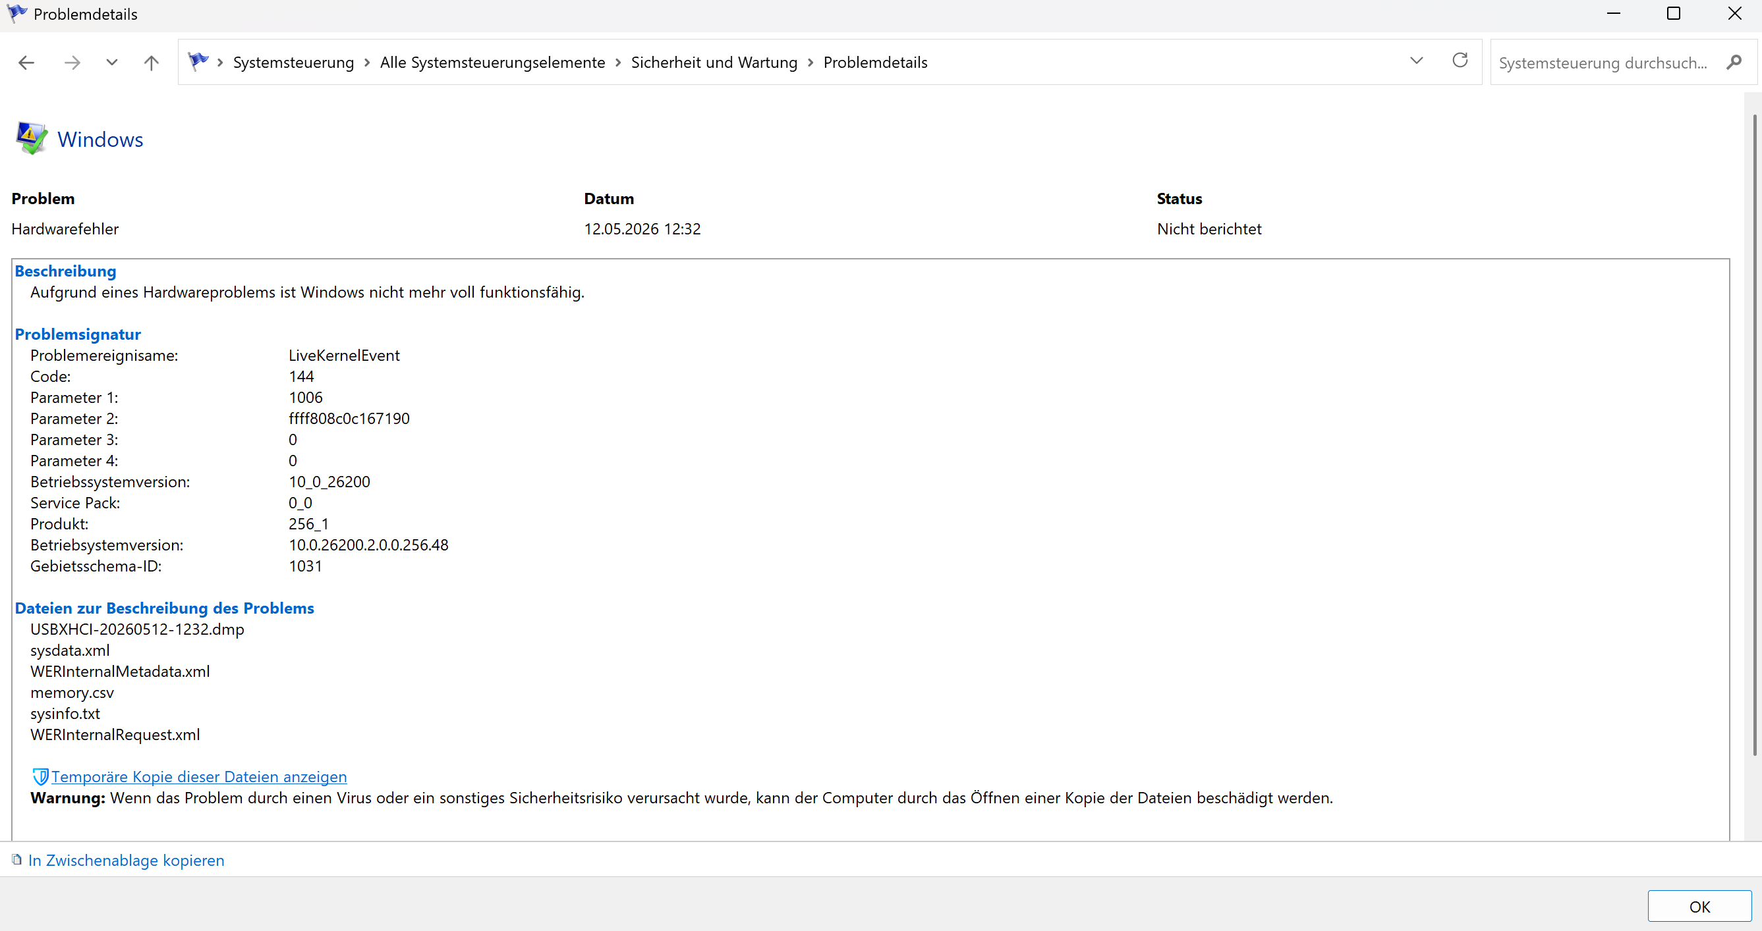Open Alle Systemsteuerungselemente breadcrumb

click(492, 62)
